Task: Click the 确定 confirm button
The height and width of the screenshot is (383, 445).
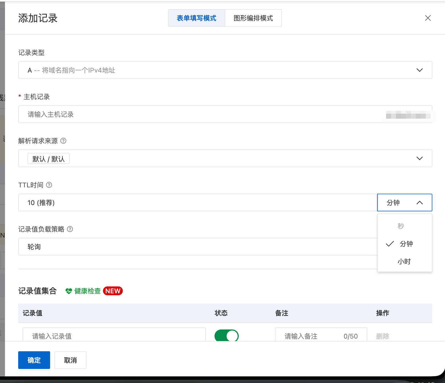Action: point(34,360)
